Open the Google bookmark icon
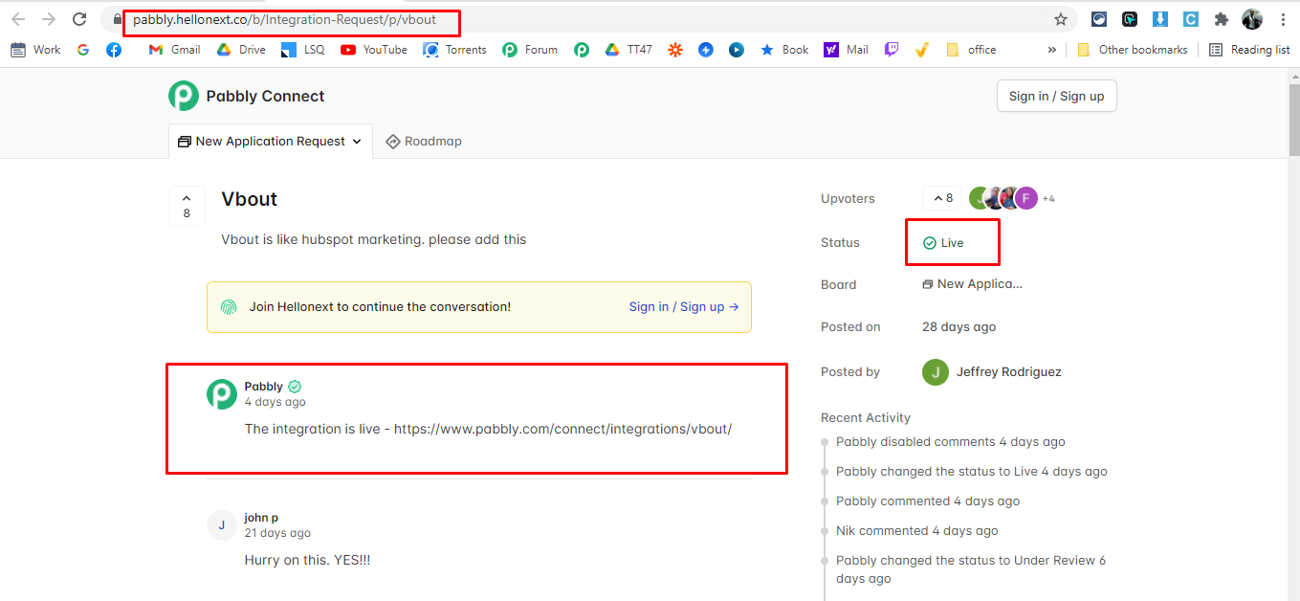1300x601 pixels. [x=83, y=50]
